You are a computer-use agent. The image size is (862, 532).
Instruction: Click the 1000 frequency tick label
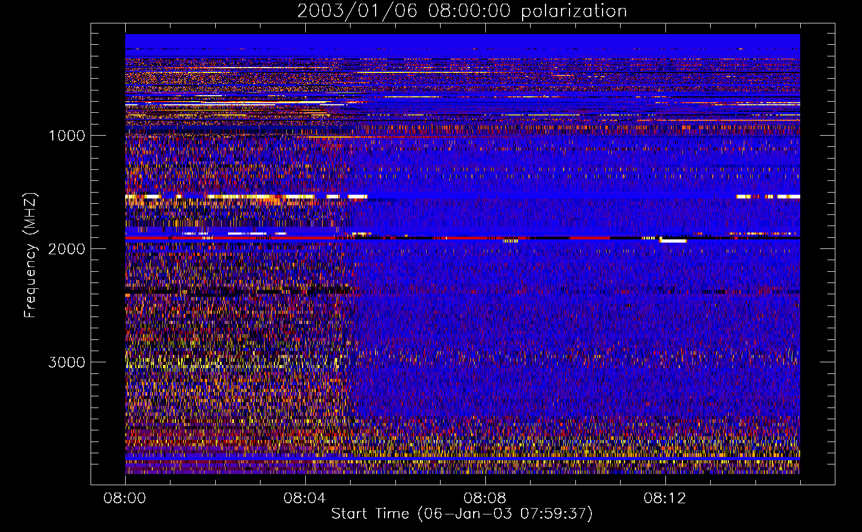point(67,136)
